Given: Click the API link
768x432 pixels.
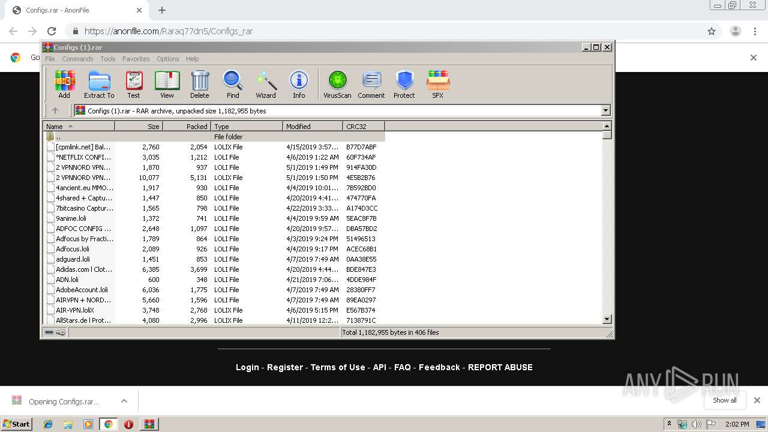Looking at the screenshot, I should coord(380,367).
